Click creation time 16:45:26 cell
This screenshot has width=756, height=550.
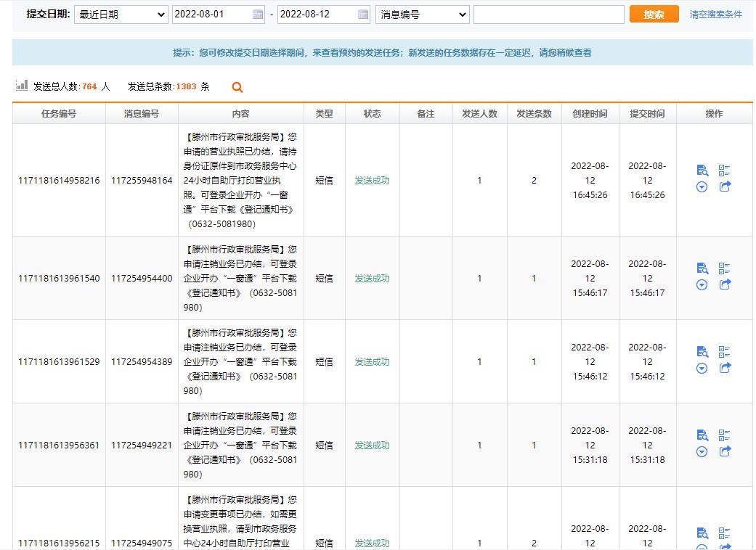[590, 180]
